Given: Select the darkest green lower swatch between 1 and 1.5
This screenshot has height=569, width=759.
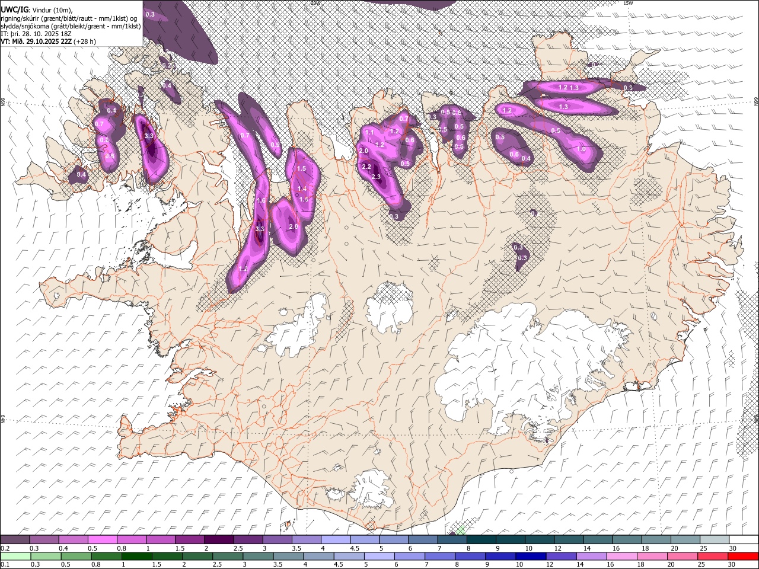Looking at the screenshot, I should click(x=136, y=557).
